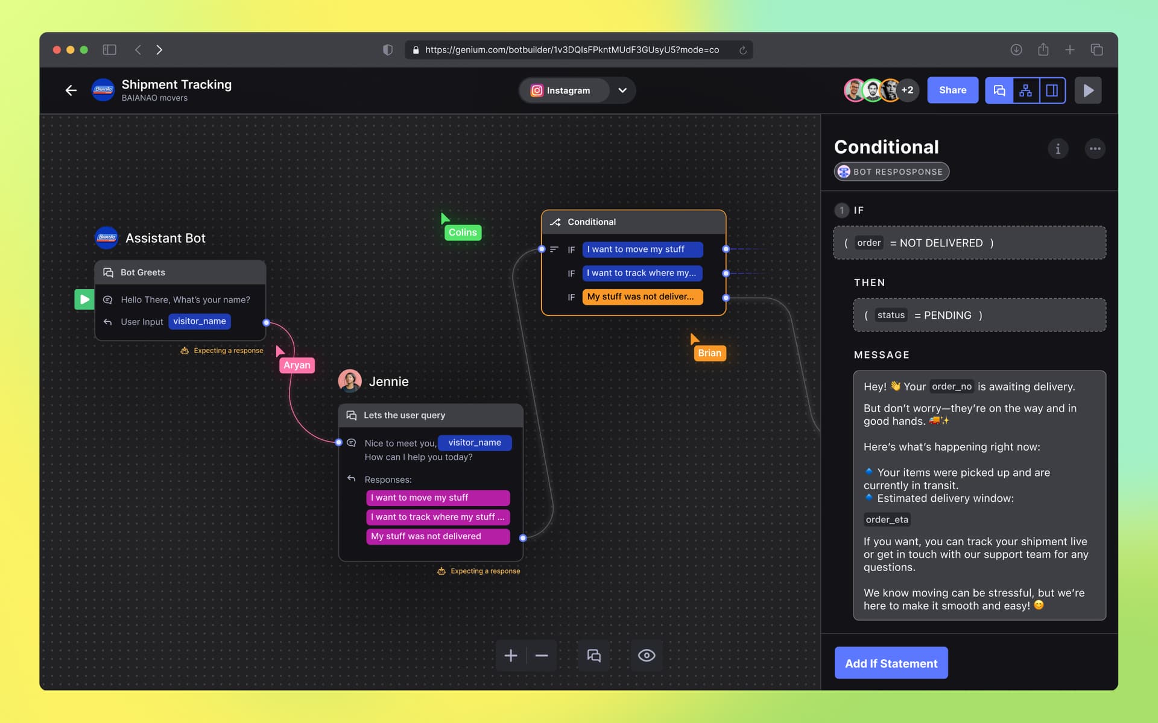
Task: Click output connector of 'My stuff was not deliver' row
Action: [x=726, y=298]
